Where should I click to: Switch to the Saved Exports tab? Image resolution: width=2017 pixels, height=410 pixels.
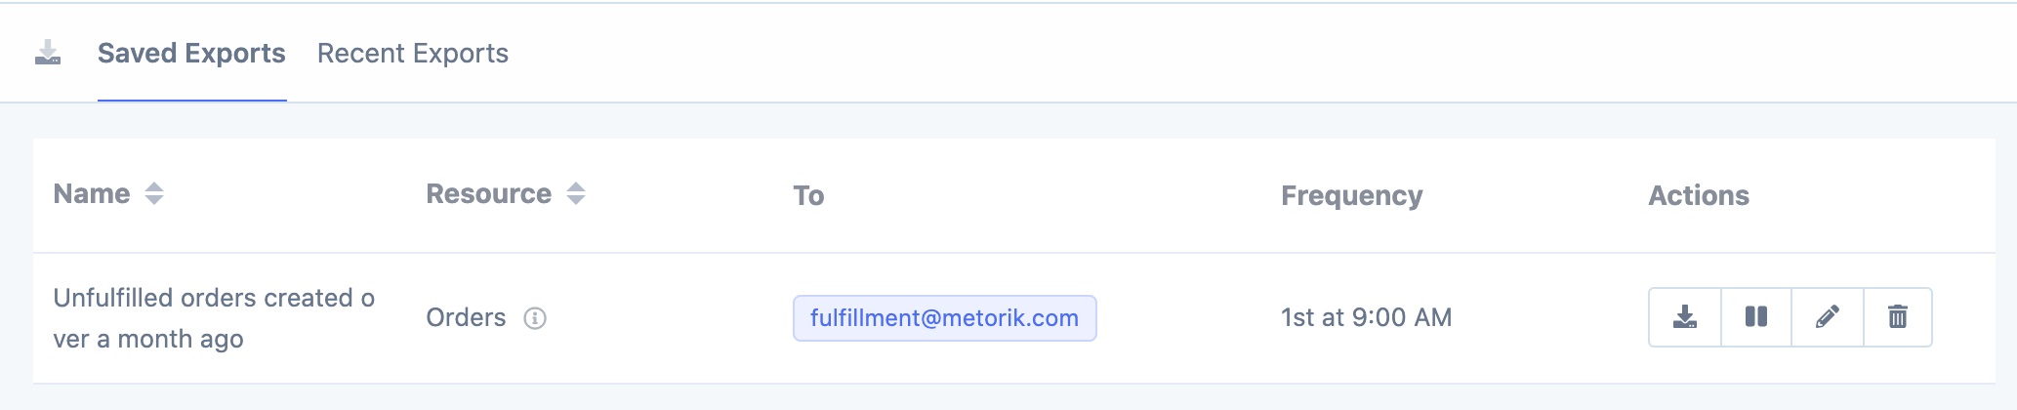191,53
